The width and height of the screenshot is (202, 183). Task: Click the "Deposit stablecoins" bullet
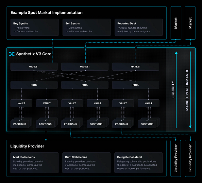(27, 32)
